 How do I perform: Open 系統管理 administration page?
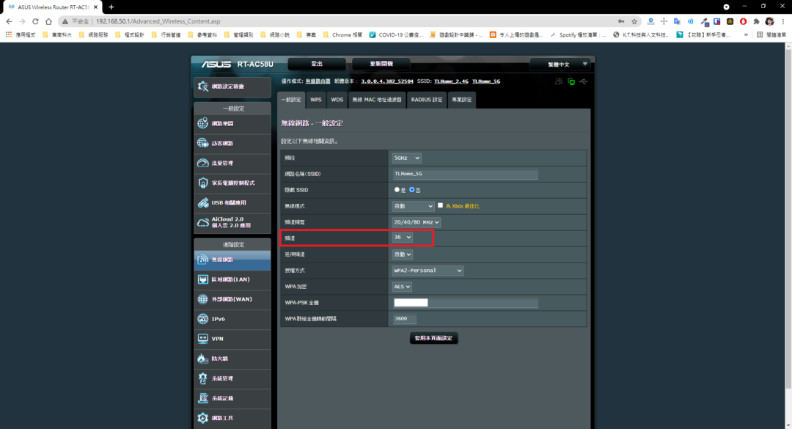232,378
